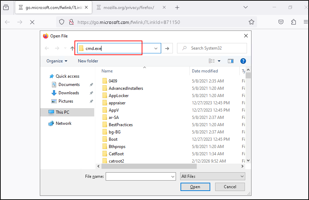This screenshot has height=200, width=309.
Task: Select This PC in navigation pane
Action: (62, 112)
